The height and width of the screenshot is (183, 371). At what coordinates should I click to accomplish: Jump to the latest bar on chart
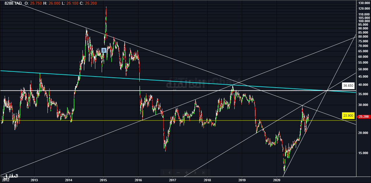203,172
